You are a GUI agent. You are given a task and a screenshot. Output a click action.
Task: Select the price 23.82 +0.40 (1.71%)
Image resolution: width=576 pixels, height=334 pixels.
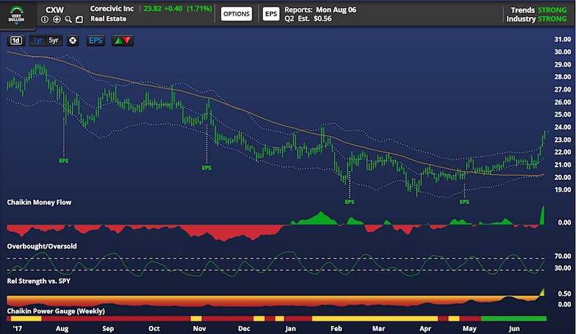[x=178, y=9]
